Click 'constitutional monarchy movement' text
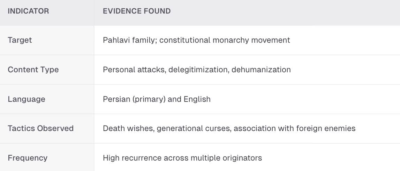400x171 pixels. click(x=225, y=40)
